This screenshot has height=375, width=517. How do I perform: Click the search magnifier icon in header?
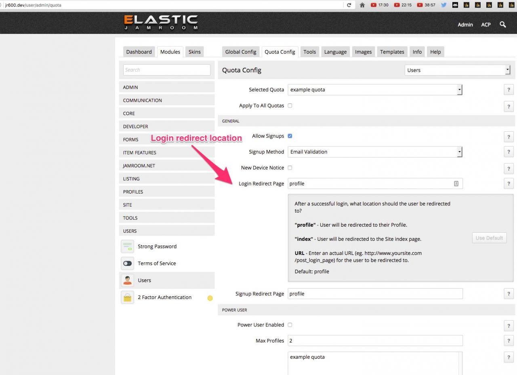503,25
